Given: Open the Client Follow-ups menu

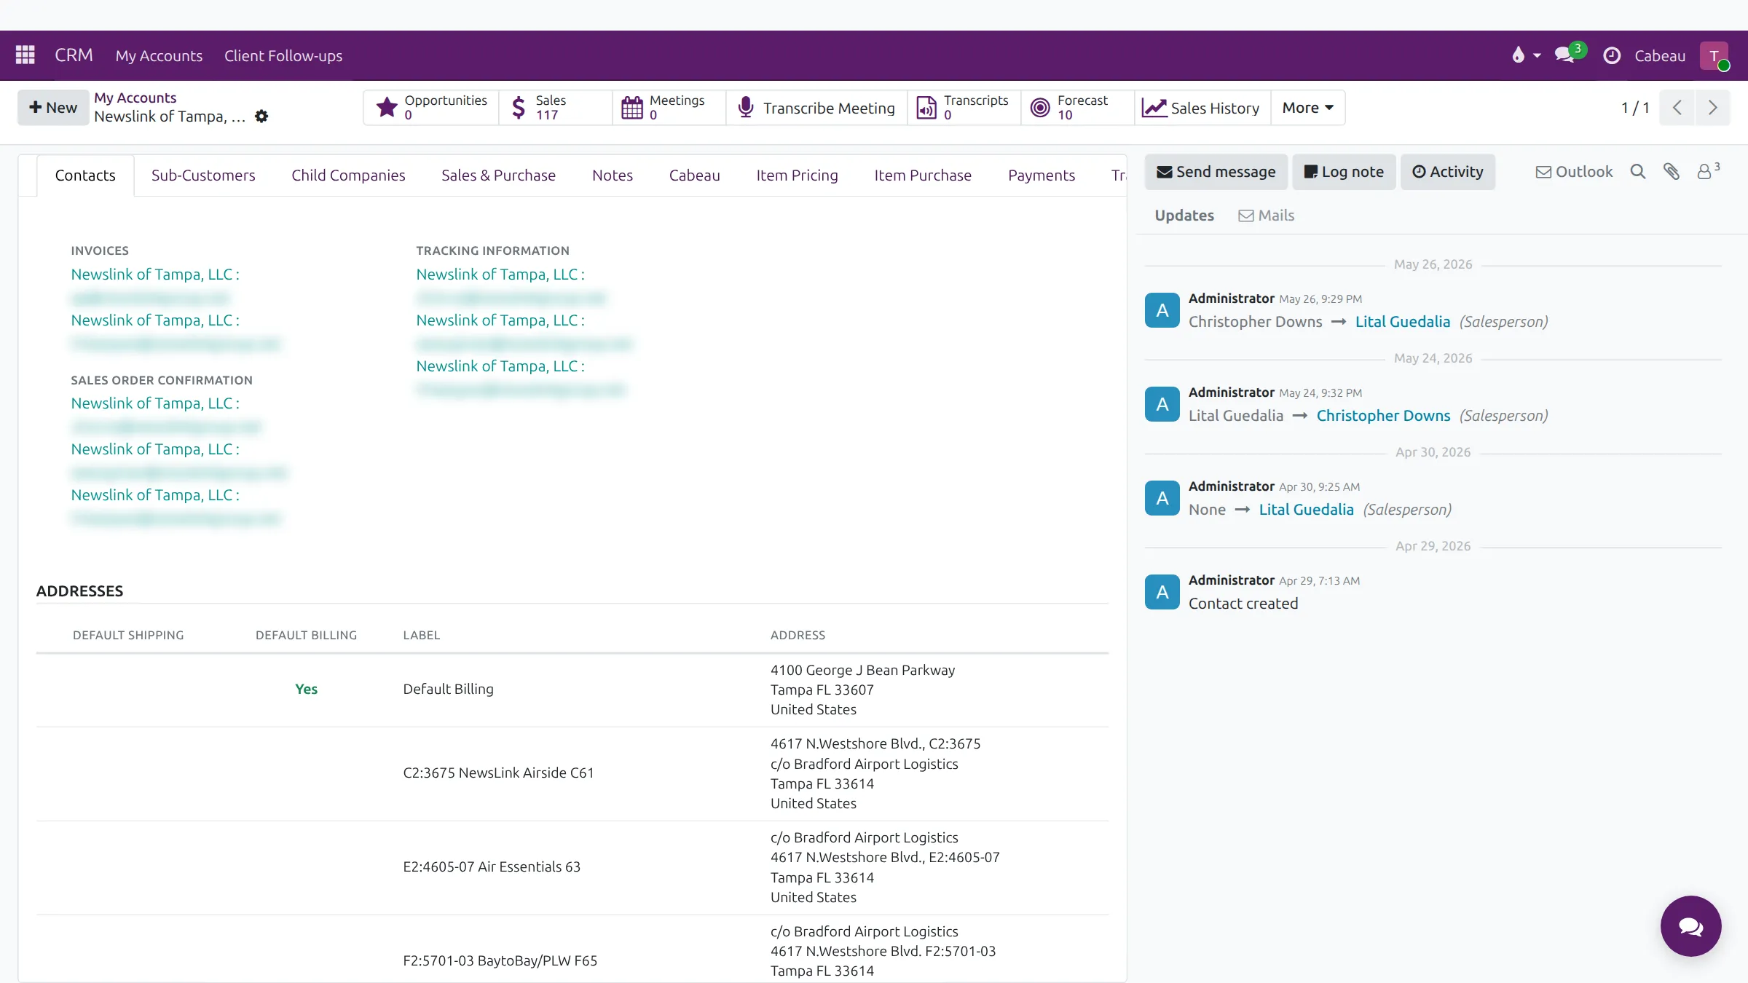Looking at the screenshot, I should (283, 55).
